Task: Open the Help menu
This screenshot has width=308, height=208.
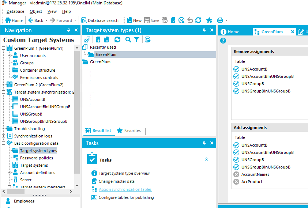Action: tap(67, 11)
